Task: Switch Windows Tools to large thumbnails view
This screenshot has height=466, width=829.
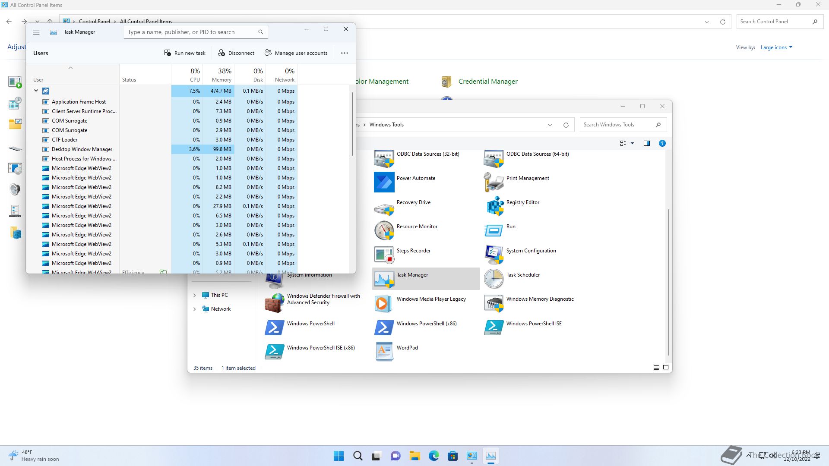Action: click(666, 368)
